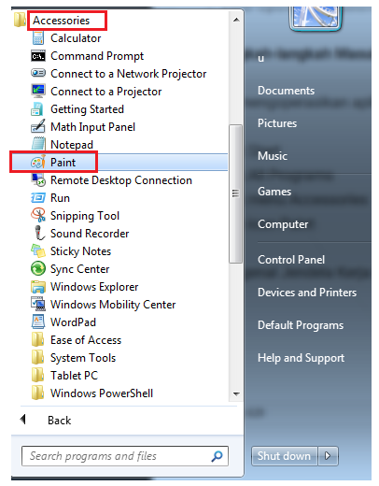This screenshot has width=379, height=486.
Task: Open Paint via the palette icon
Action: coord(38,162)
